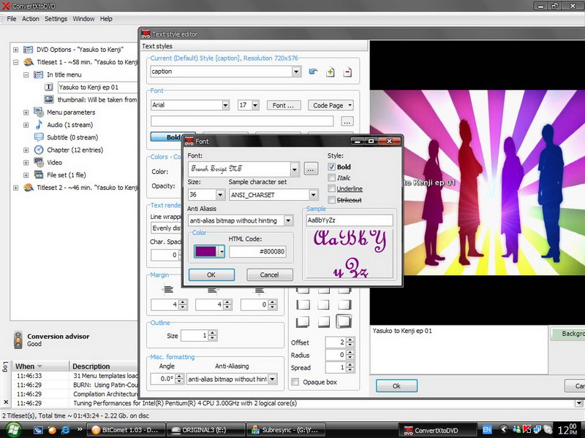Viewport: 585px width, 438px height.
Task: Open the Settings menu
Action: (x=56, y=19)
